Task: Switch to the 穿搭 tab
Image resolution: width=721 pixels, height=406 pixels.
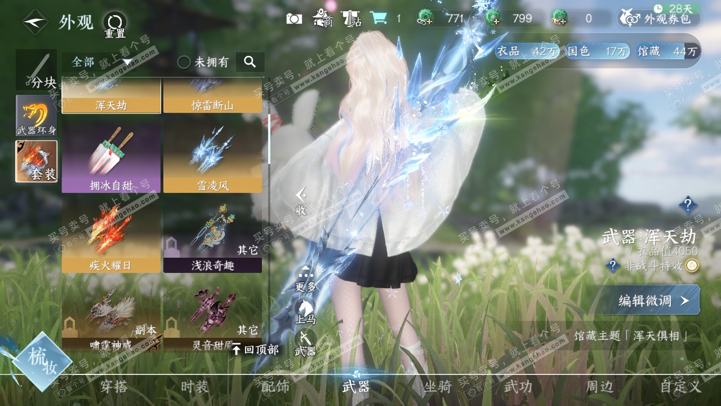Action: [x=114, y=386]
